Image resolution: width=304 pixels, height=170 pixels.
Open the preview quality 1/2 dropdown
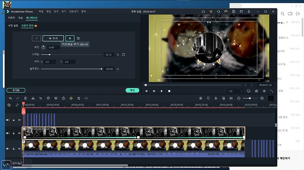[235, 91]
